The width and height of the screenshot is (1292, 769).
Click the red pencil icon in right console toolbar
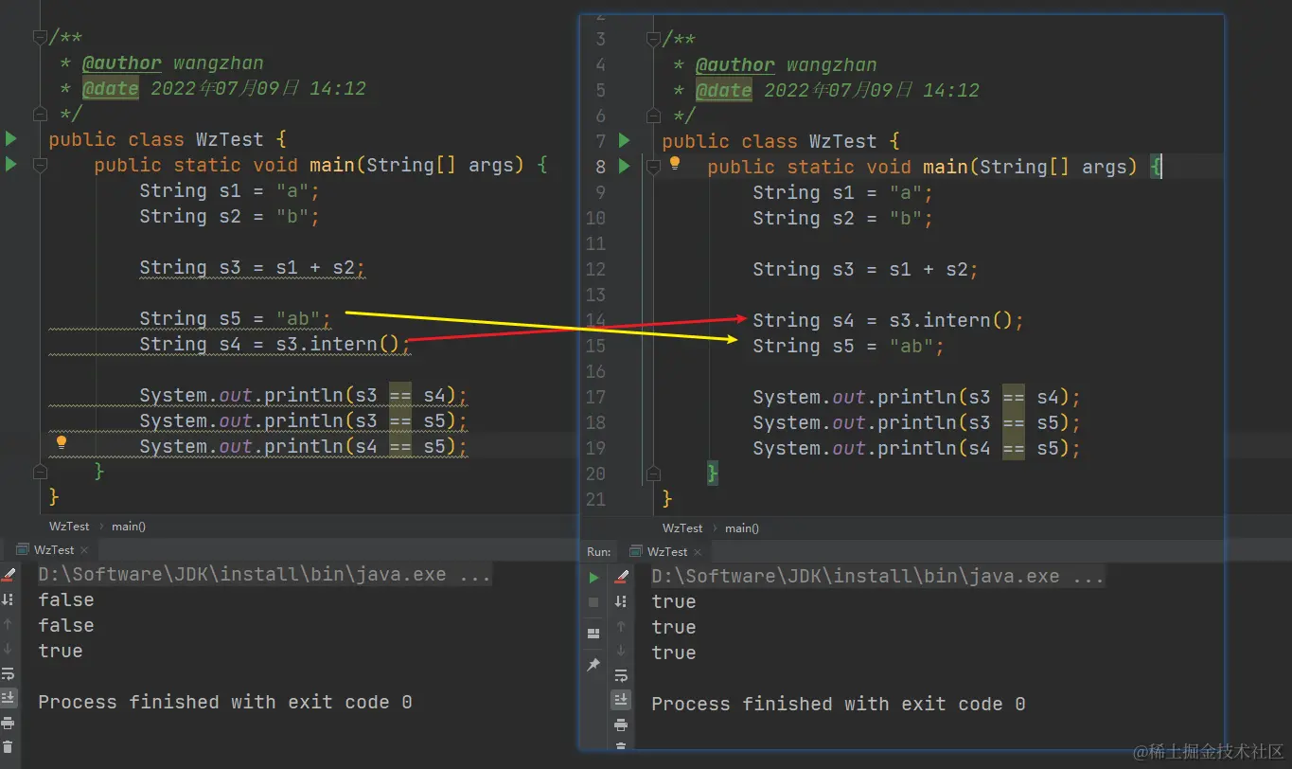[621, 577]
